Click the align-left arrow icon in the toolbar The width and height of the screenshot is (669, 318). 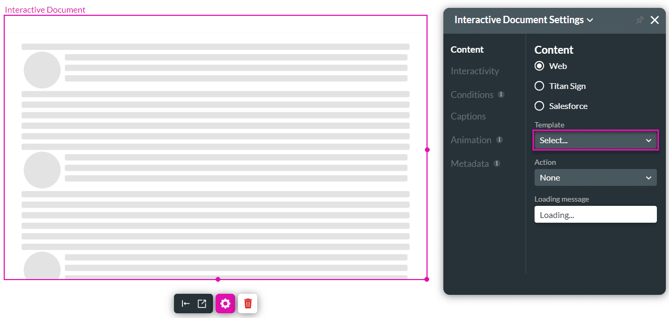click(186, 303)
